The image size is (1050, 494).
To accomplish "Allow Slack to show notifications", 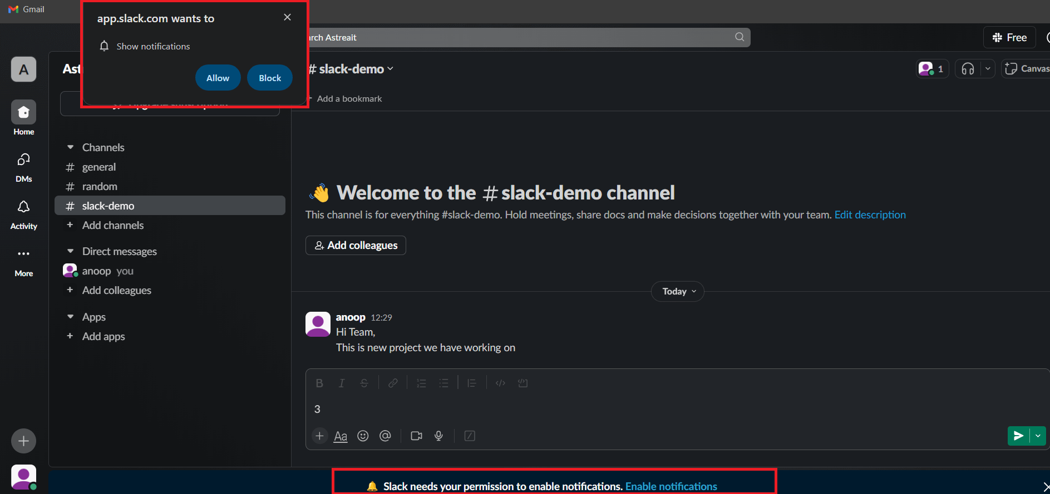I will 218,78.
